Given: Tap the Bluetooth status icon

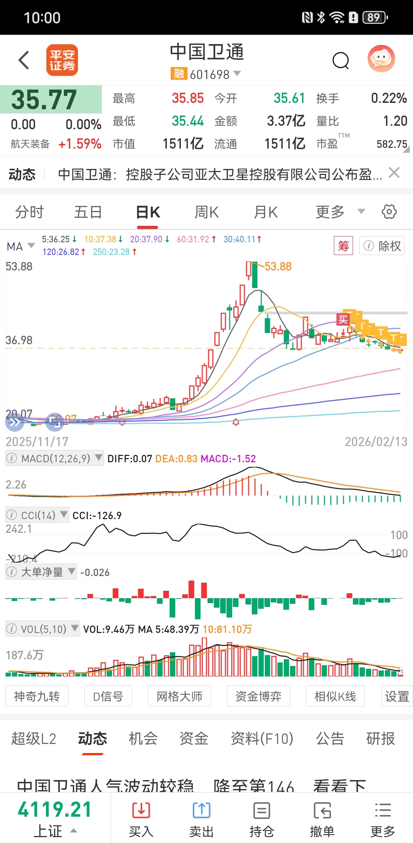Looking at the screenshot, I should (x=321, y=17).
